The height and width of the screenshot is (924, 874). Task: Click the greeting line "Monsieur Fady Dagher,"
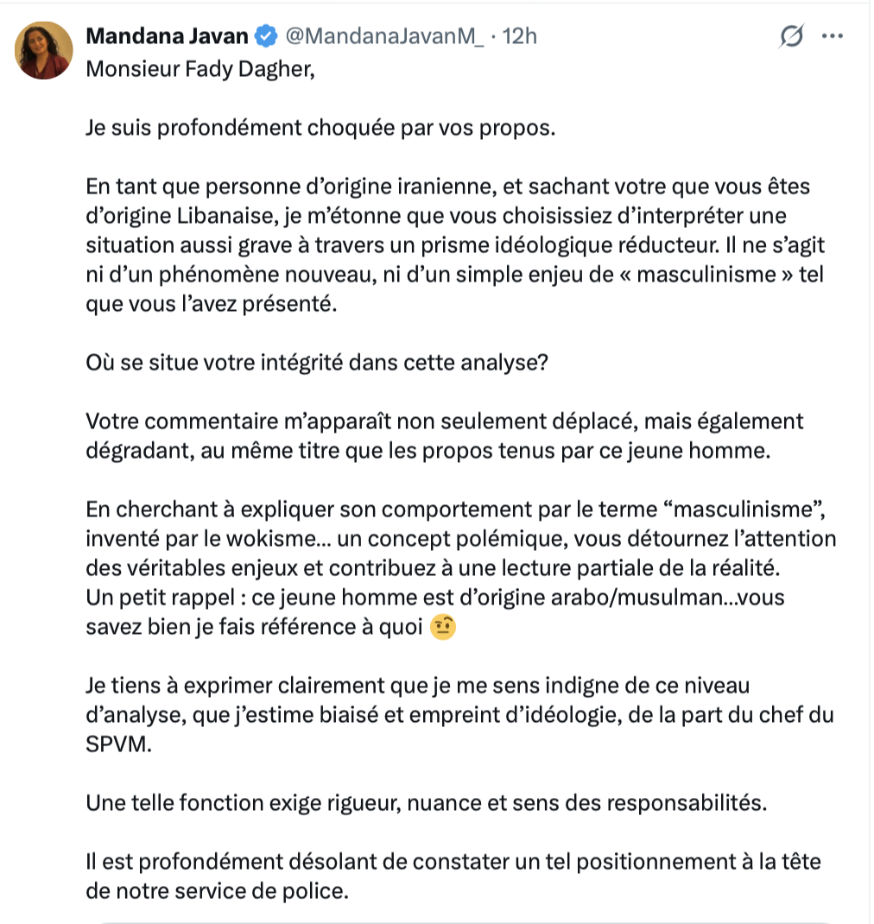199,69
